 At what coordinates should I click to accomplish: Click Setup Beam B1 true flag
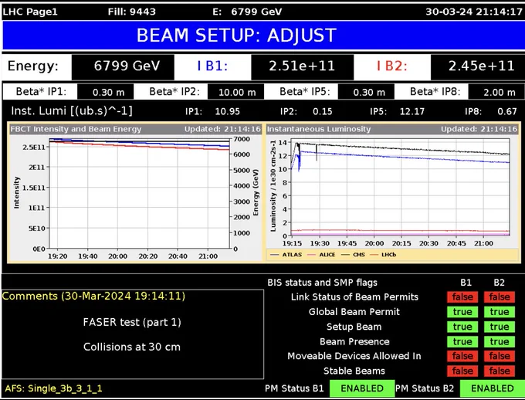click(462, 327)
